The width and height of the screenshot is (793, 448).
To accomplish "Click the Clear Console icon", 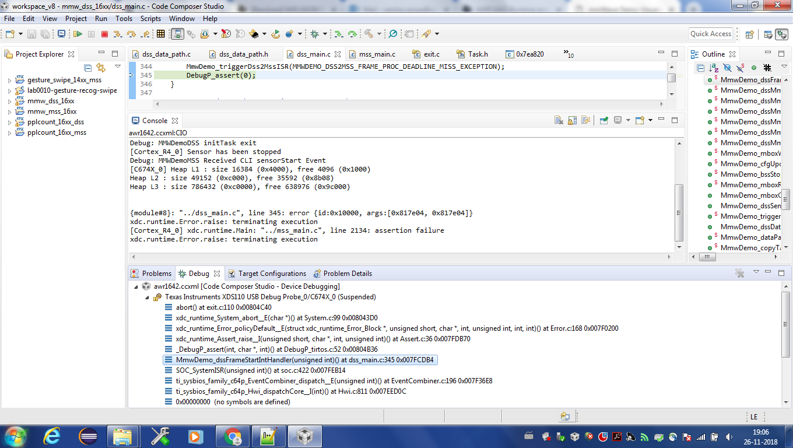I will pos(559,121).
